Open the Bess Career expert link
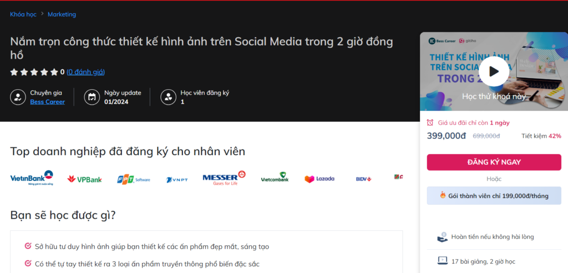Viewport: 568px width, 273px height. (x=47, y=102)
